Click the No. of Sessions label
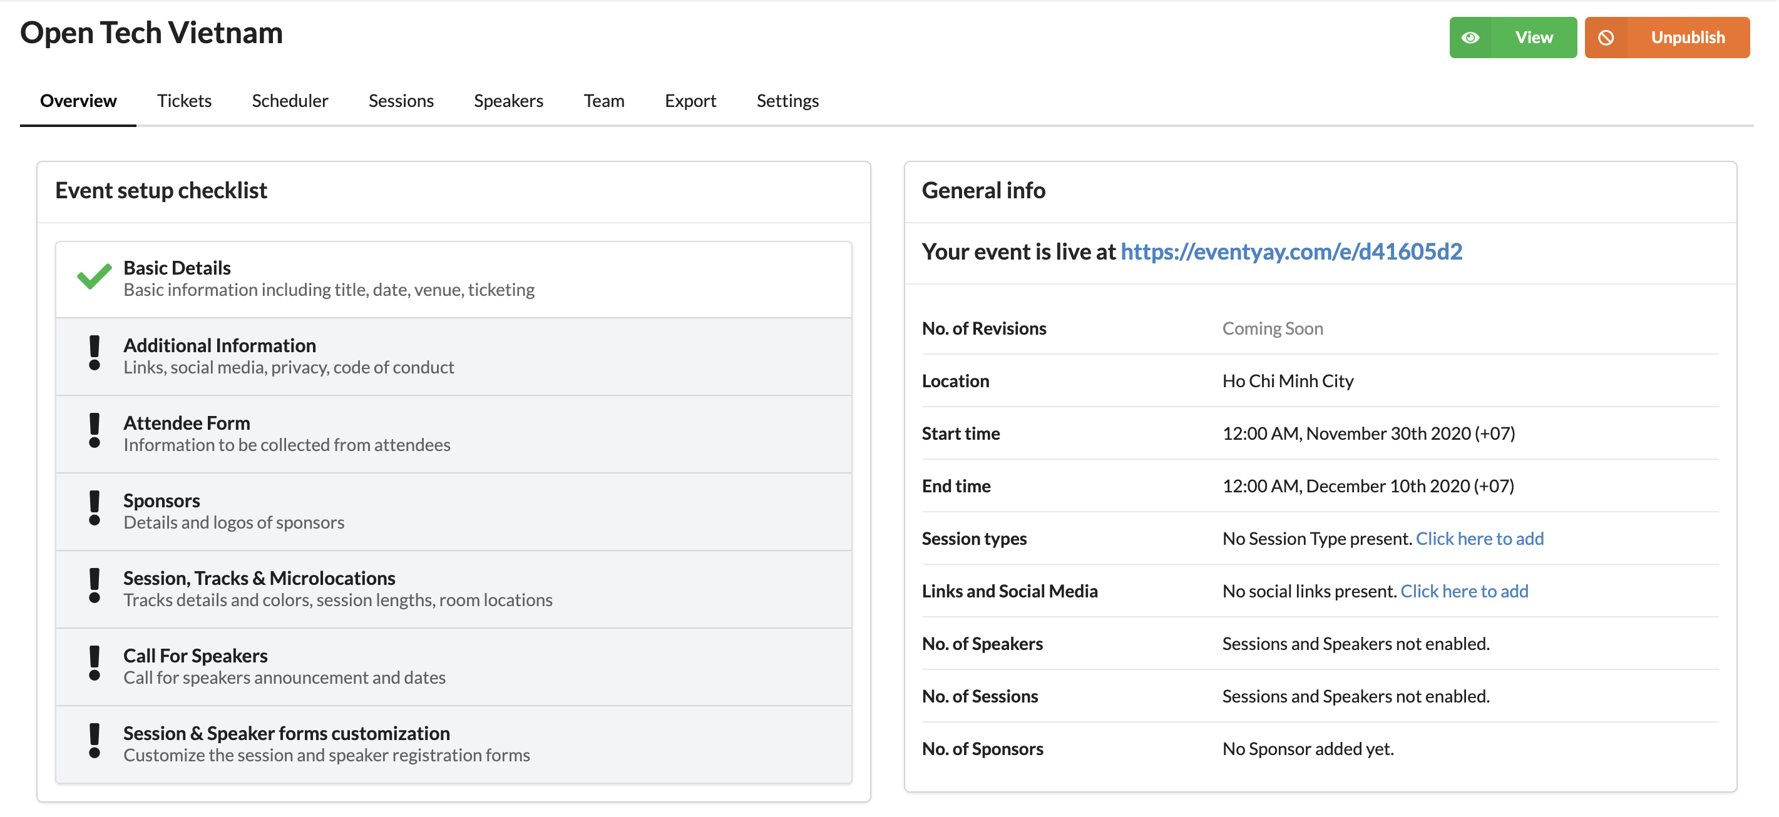The height and width of the screenshot is (817, 1779). (980, 696)
